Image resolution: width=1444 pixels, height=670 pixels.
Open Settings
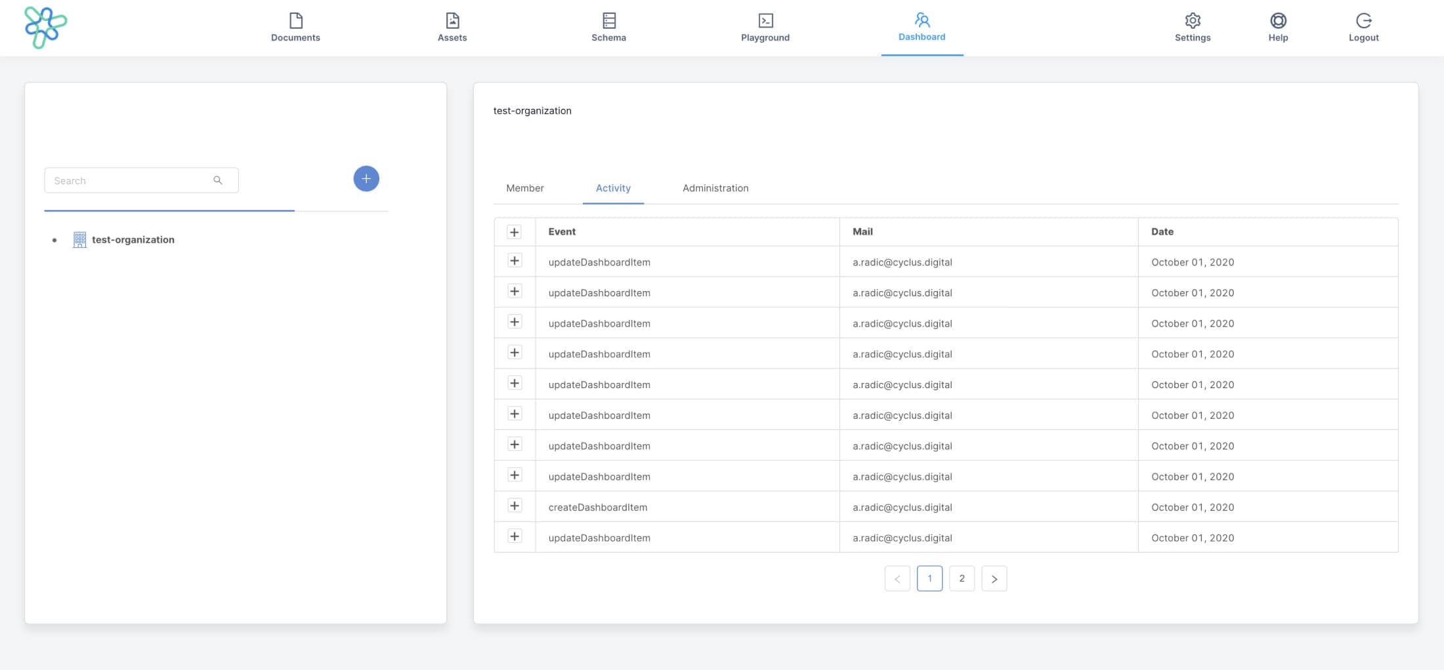tap(1193, 28)
